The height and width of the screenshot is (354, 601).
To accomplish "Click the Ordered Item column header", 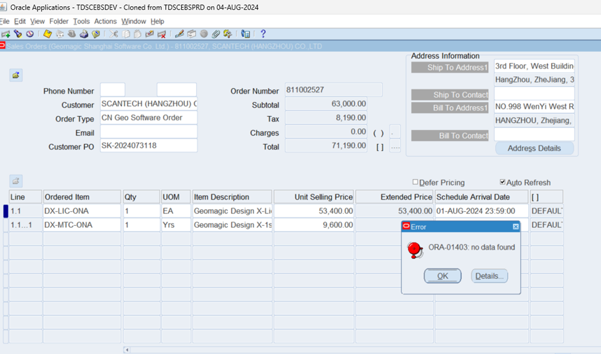I will pyautogui.click(x=82, y=197).
